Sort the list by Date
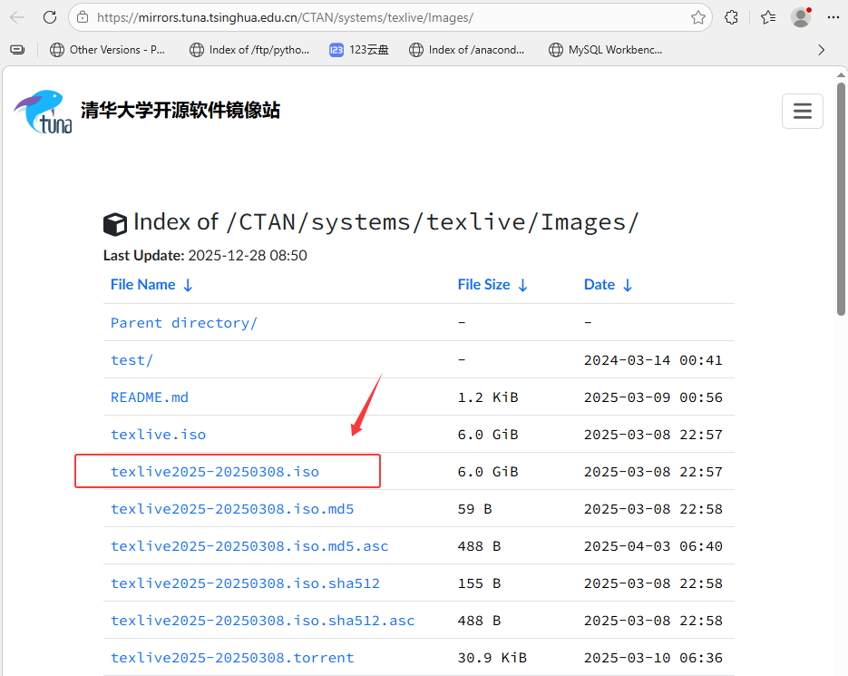 coord(608,285)
